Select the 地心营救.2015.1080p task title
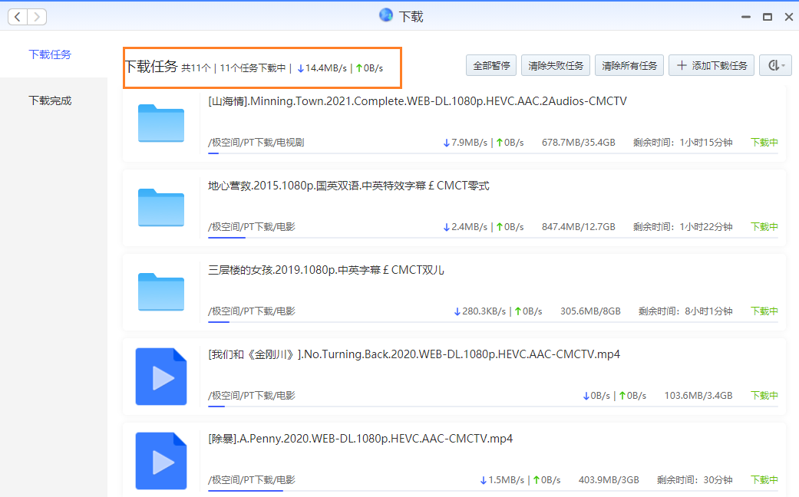The height and width of the screenshot is (497, 799). [348, 186]
